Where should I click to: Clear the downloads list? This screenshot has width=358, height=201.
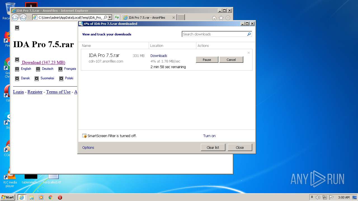(213, 147)
